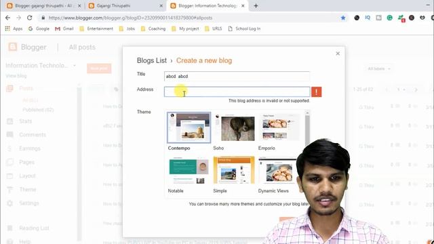Go to next page of posts
The height and width of the screenshot is (244, 434).
click(x=416, y=89)
